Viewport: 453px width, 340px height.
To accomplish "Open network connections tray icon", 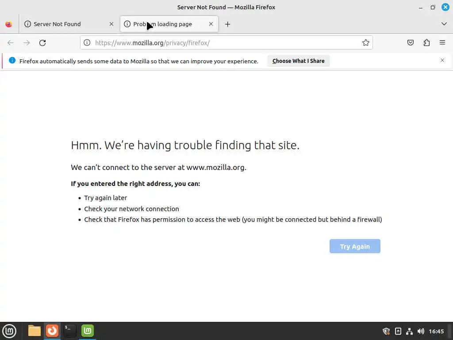I will [x=409, y=331].
